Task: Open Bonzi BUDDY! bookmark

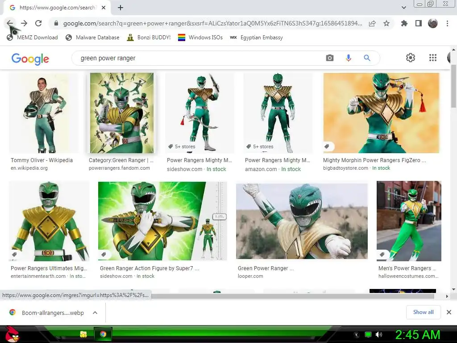Action: 149,38
